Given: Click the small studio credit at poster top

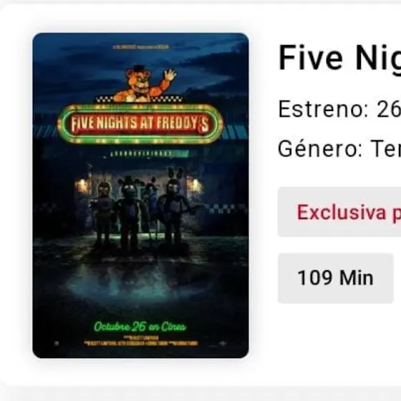Looking at the screenshot, I should [x=141, y=47].
